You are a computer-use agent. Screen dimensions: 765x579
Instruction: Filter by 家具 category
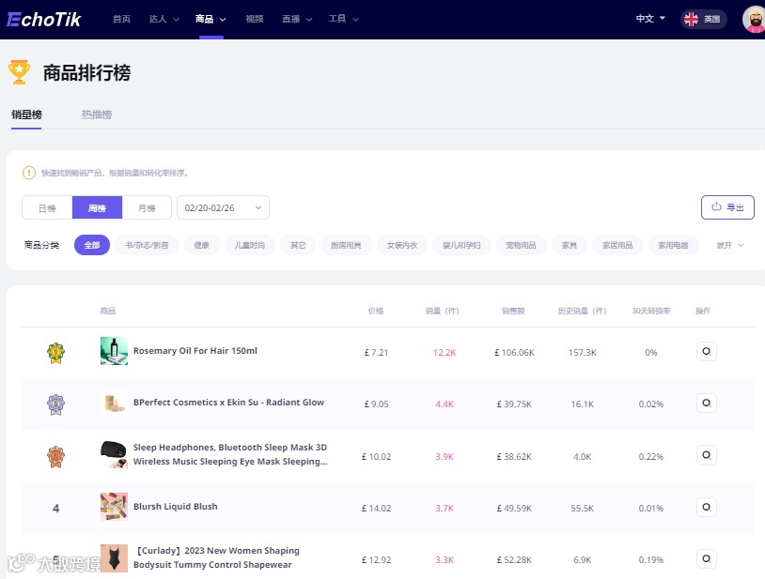click(570, 245)
